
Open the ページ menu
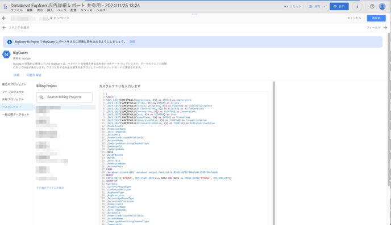click(62, 10)
